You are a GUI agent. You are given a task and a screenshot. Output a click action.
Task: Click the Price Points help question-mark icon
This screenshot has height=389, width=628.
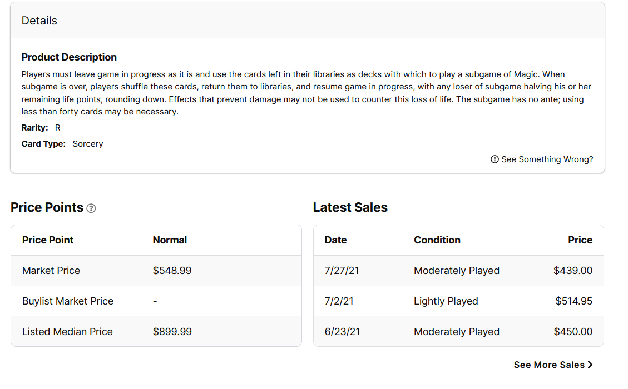click(x=91, y=208)
